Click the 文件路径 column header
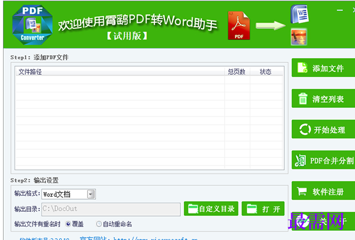This screenshot has width=355, height=240. 120,72
